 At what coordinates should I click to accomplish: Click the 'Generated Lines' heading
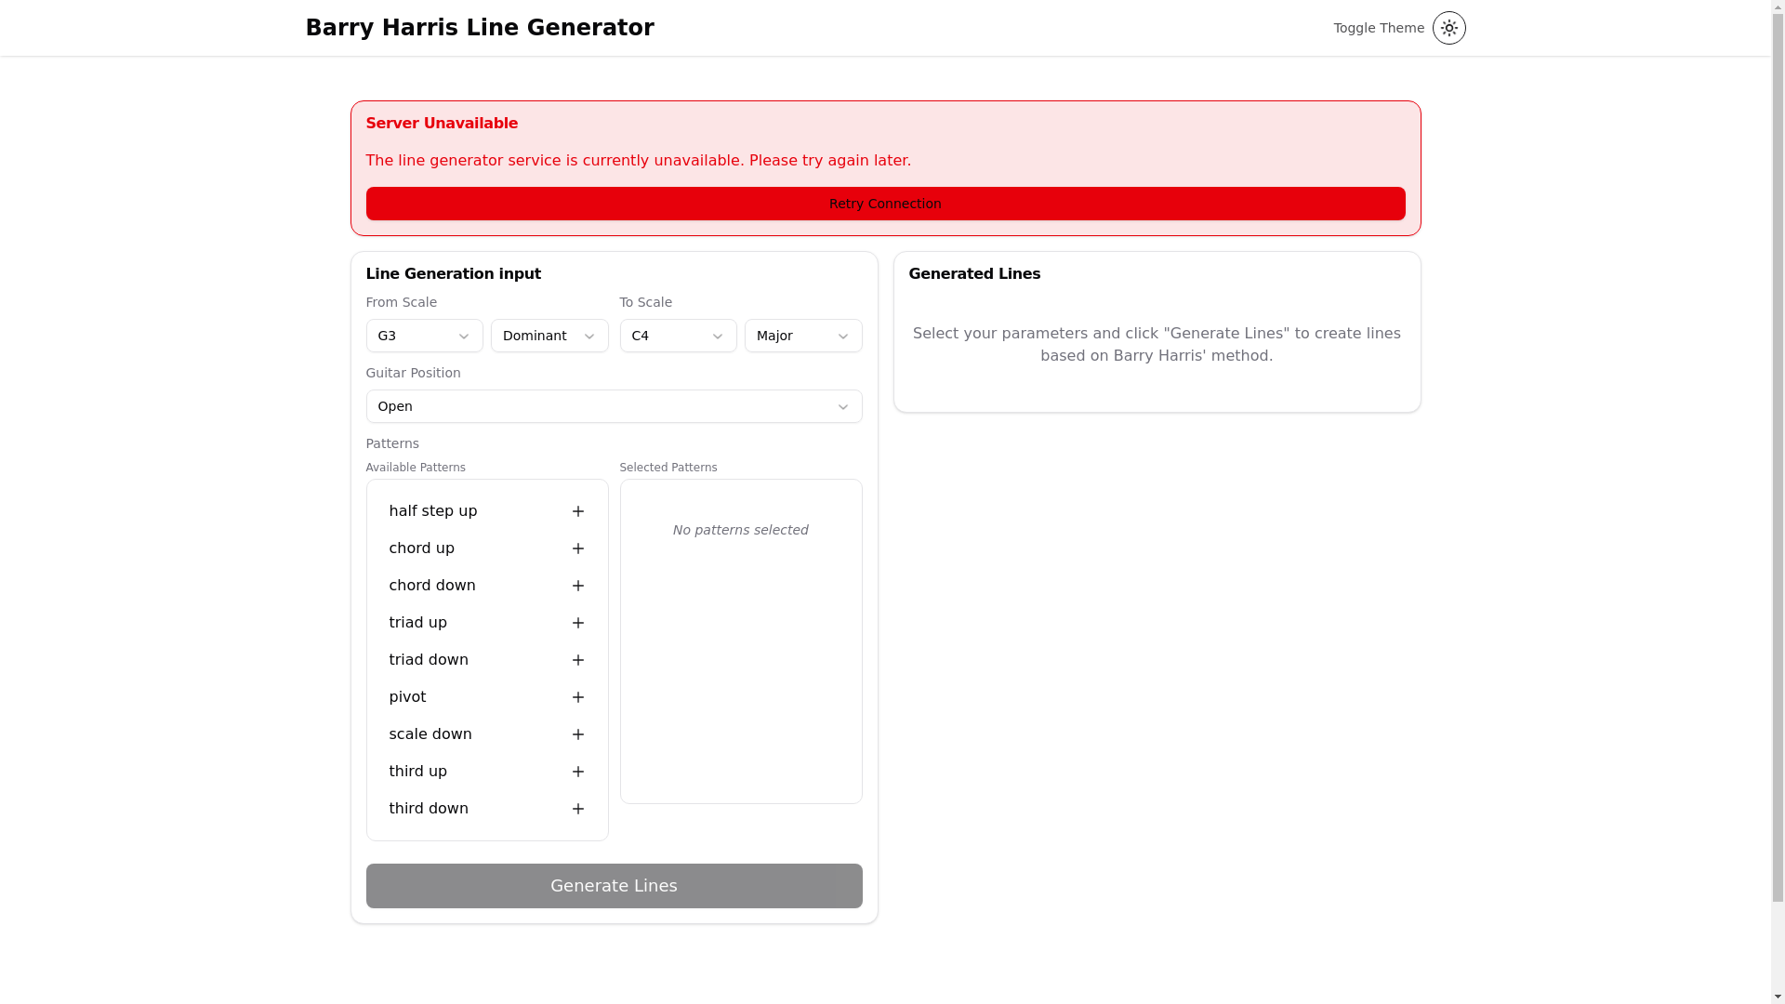(974, 274)
